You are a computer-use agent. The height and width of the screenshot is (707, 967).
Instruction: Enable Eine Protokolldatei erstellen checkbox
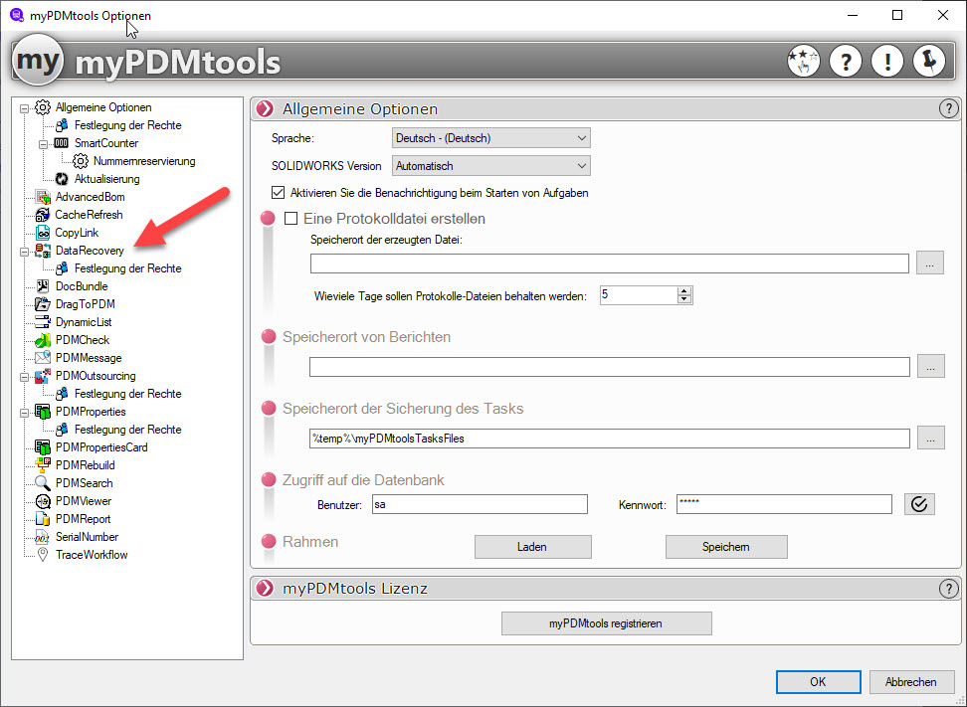291,218
